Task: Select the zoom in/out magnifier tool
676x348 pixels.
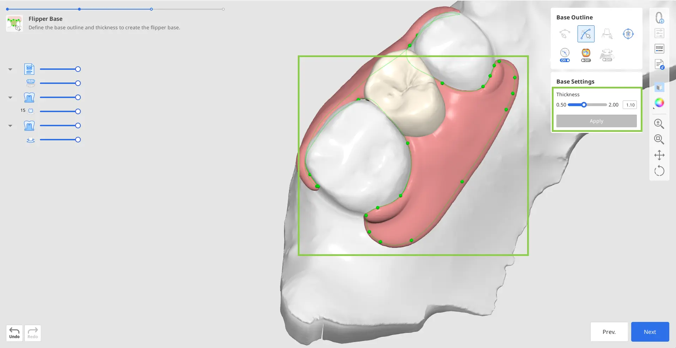Action: (x=659, y=124)
